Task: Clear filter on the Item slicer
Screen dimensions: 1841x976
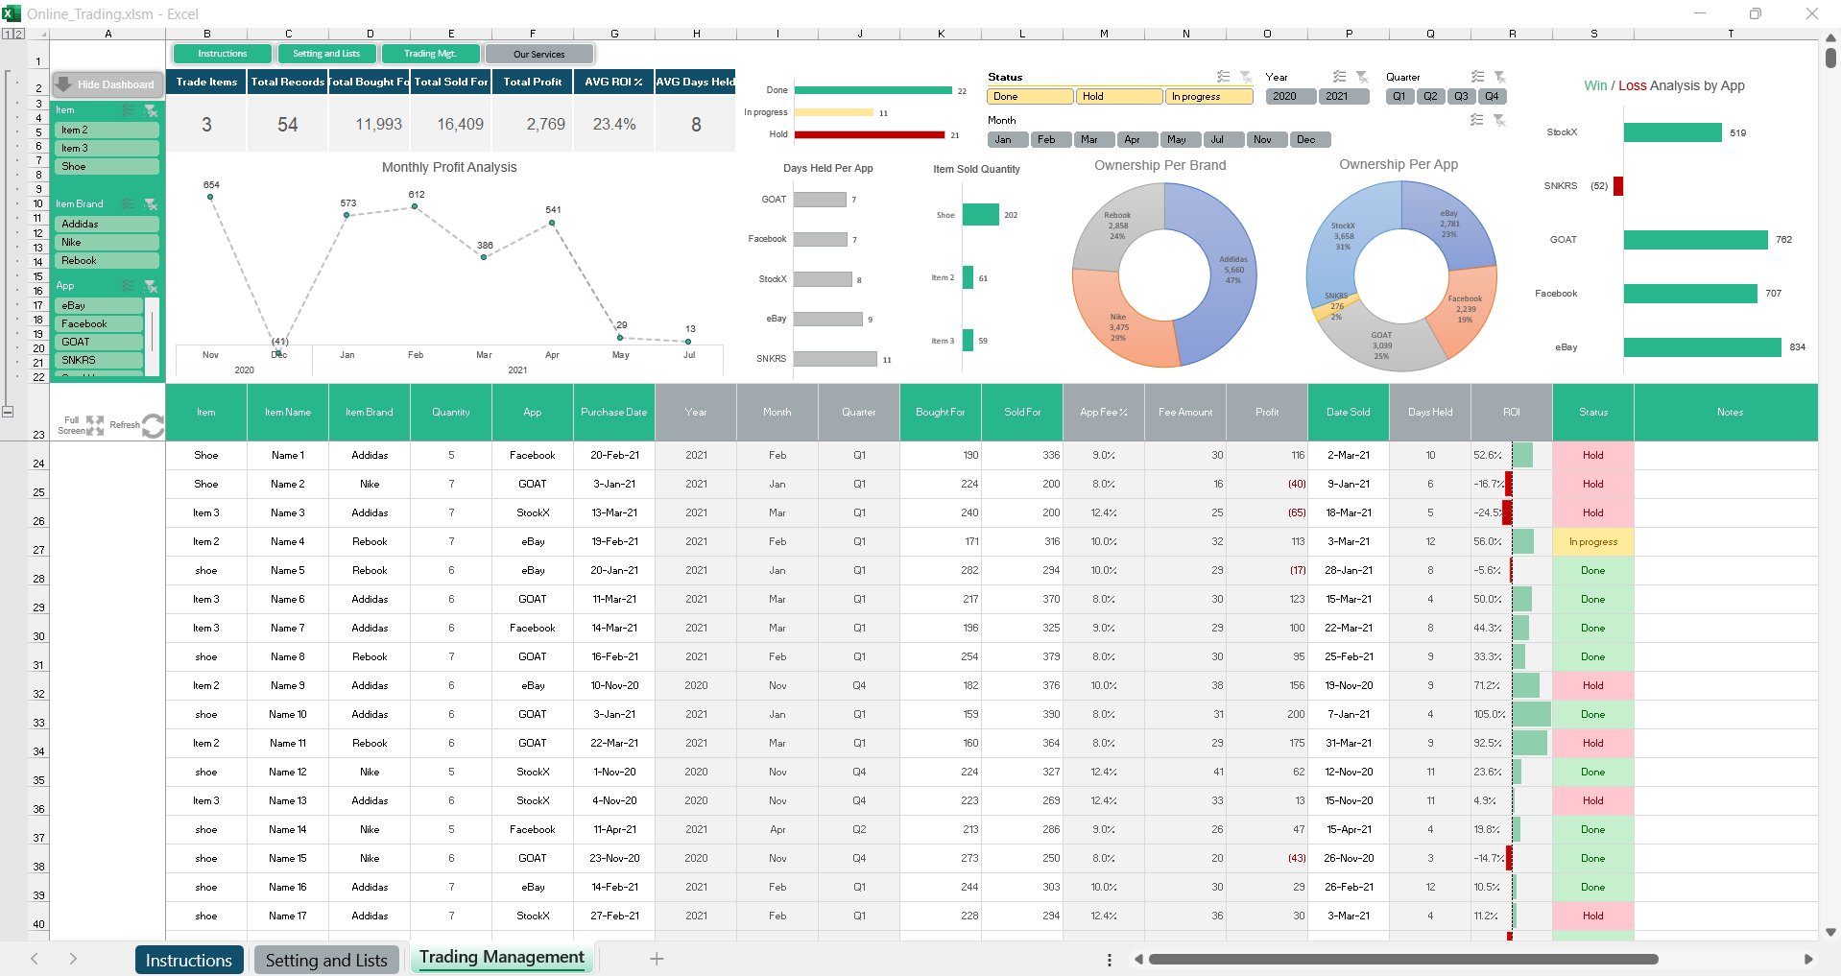Action: tap(151, 110)
